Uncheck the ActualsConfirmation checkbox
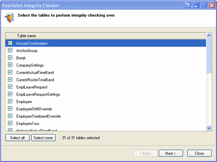This screenshot has width=217, height=162. (x=10, y=43)
